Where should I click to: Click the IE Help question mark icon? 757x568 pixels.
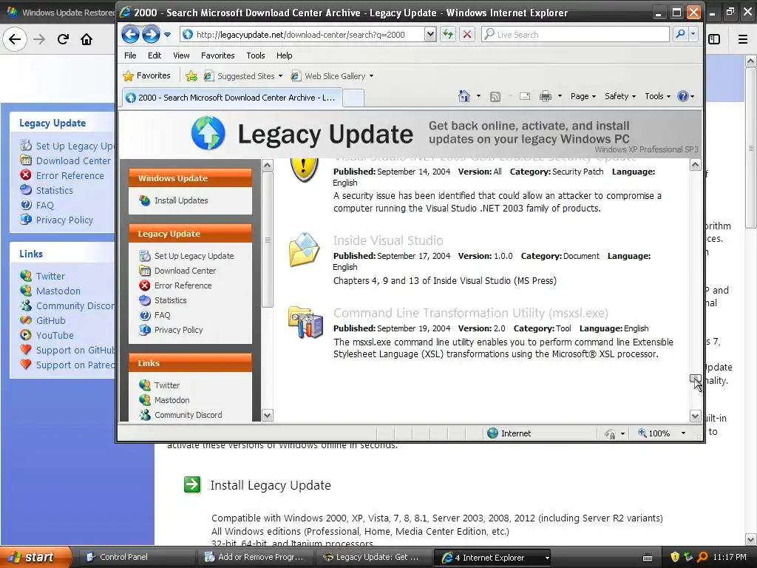682,96
